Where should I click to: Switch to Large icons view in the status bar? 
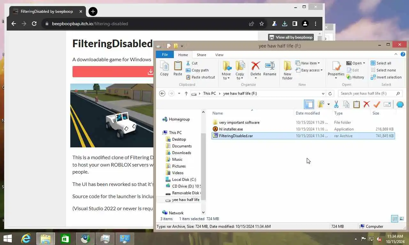click(402, 219)
